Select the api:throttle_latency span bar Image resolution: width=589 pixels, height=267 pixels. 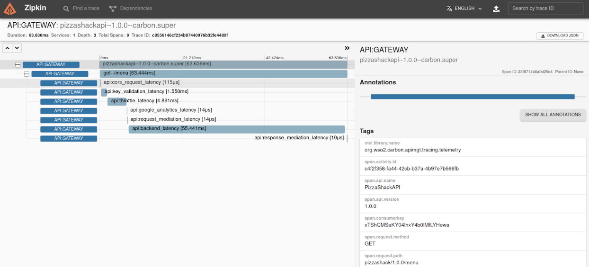click(116, 101)
